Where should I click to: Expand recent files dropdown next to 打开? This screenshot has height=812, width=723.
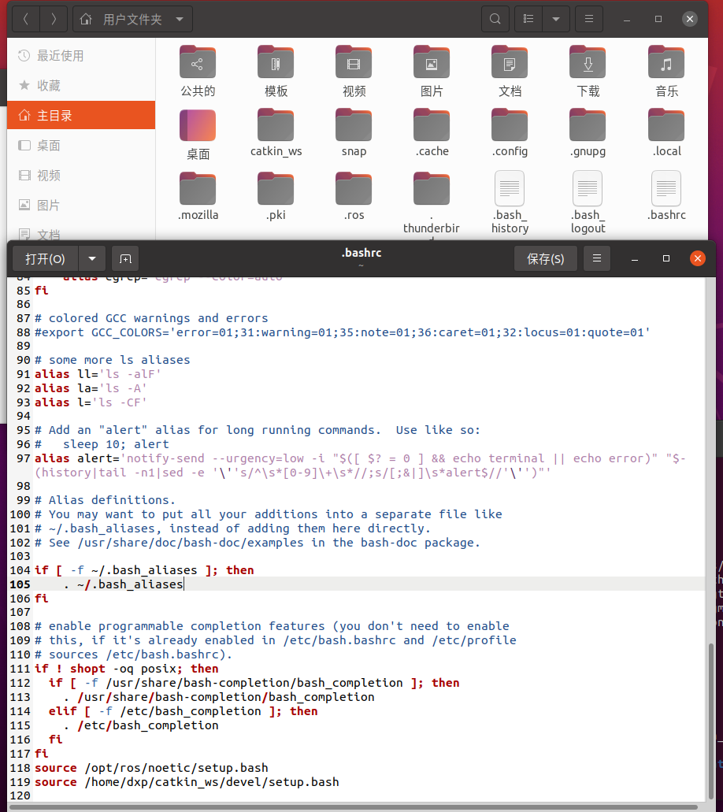coord(92,258)
